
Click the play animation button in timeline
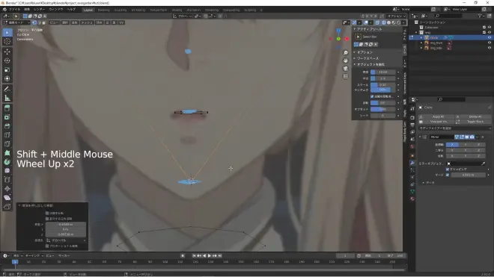click(x=209, y=256)
